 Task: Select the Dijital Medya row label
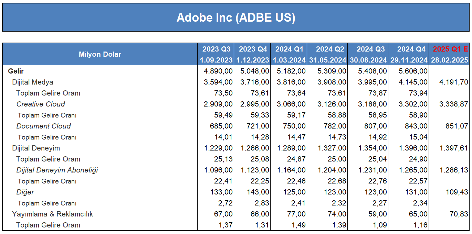(33, 82)
